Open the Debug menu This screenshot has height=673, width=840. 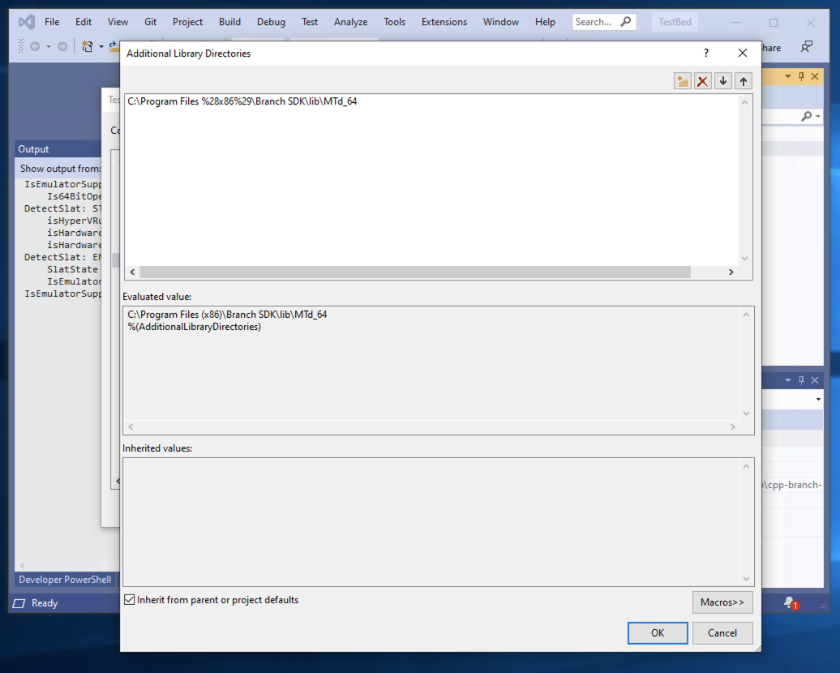tap(271, 22)
